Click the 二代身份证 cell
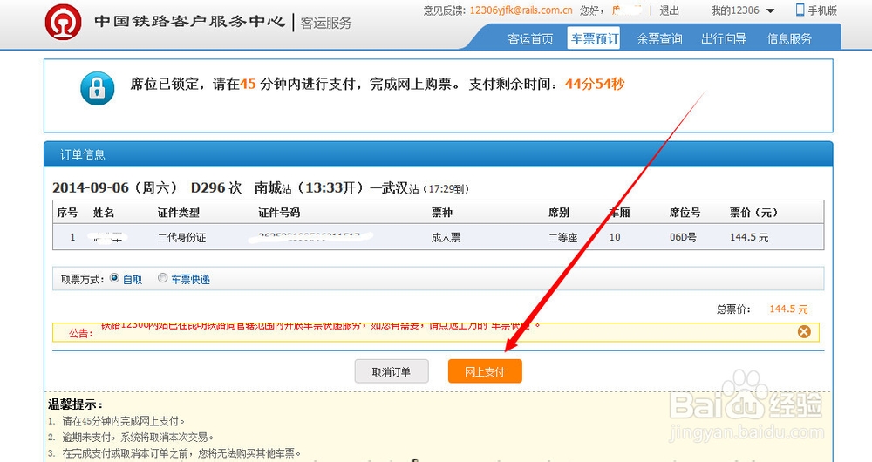Image resolution: width=872 pixels, height=462 pixels. click(x=181, y=237)
